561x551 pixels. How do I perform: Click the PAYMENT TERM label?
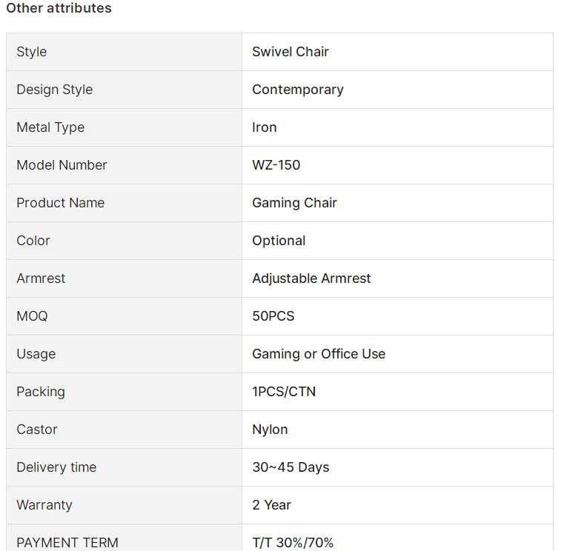click(x=67, y=543)
